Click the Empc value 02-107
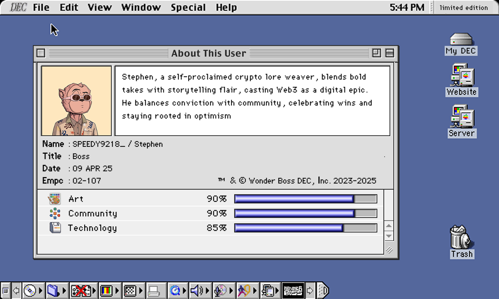 coord(86,181)
